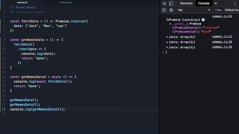Click 'const getNamesData2 = async' line
Screen dimensions: 239x134
tap(43, 77)
